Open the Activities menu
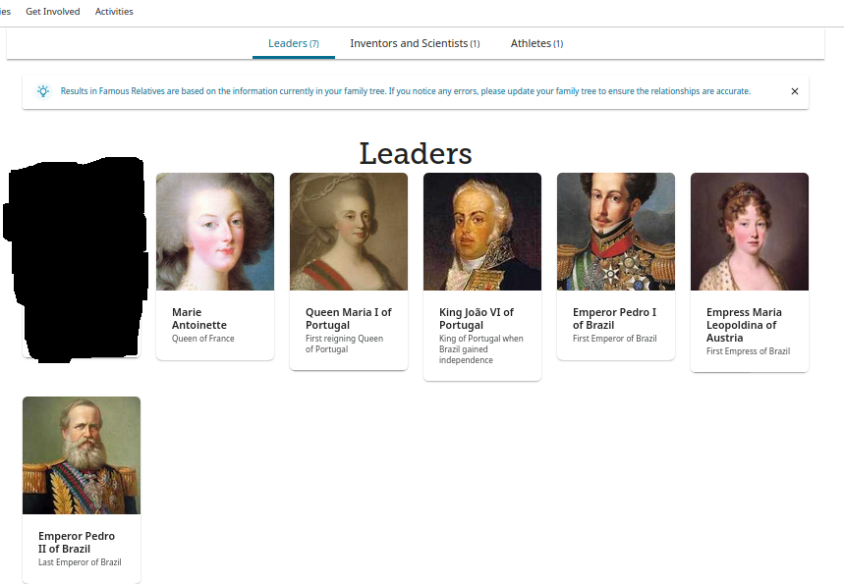844x584 pixels. (x=114, y=12)
